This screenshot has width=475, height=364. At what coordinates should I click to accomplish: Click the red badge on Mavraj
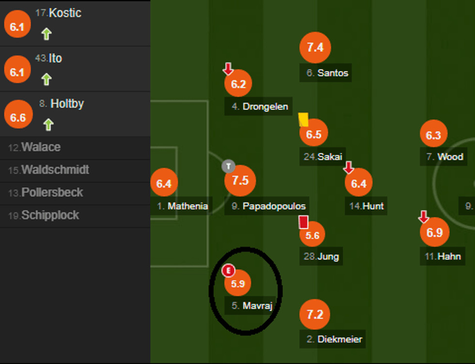(228, 271)
